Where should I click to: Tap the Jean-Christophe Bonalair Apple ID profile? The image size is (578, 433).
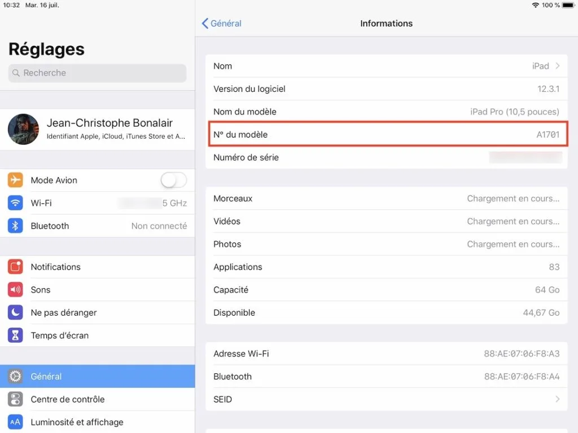coord(96,129)
